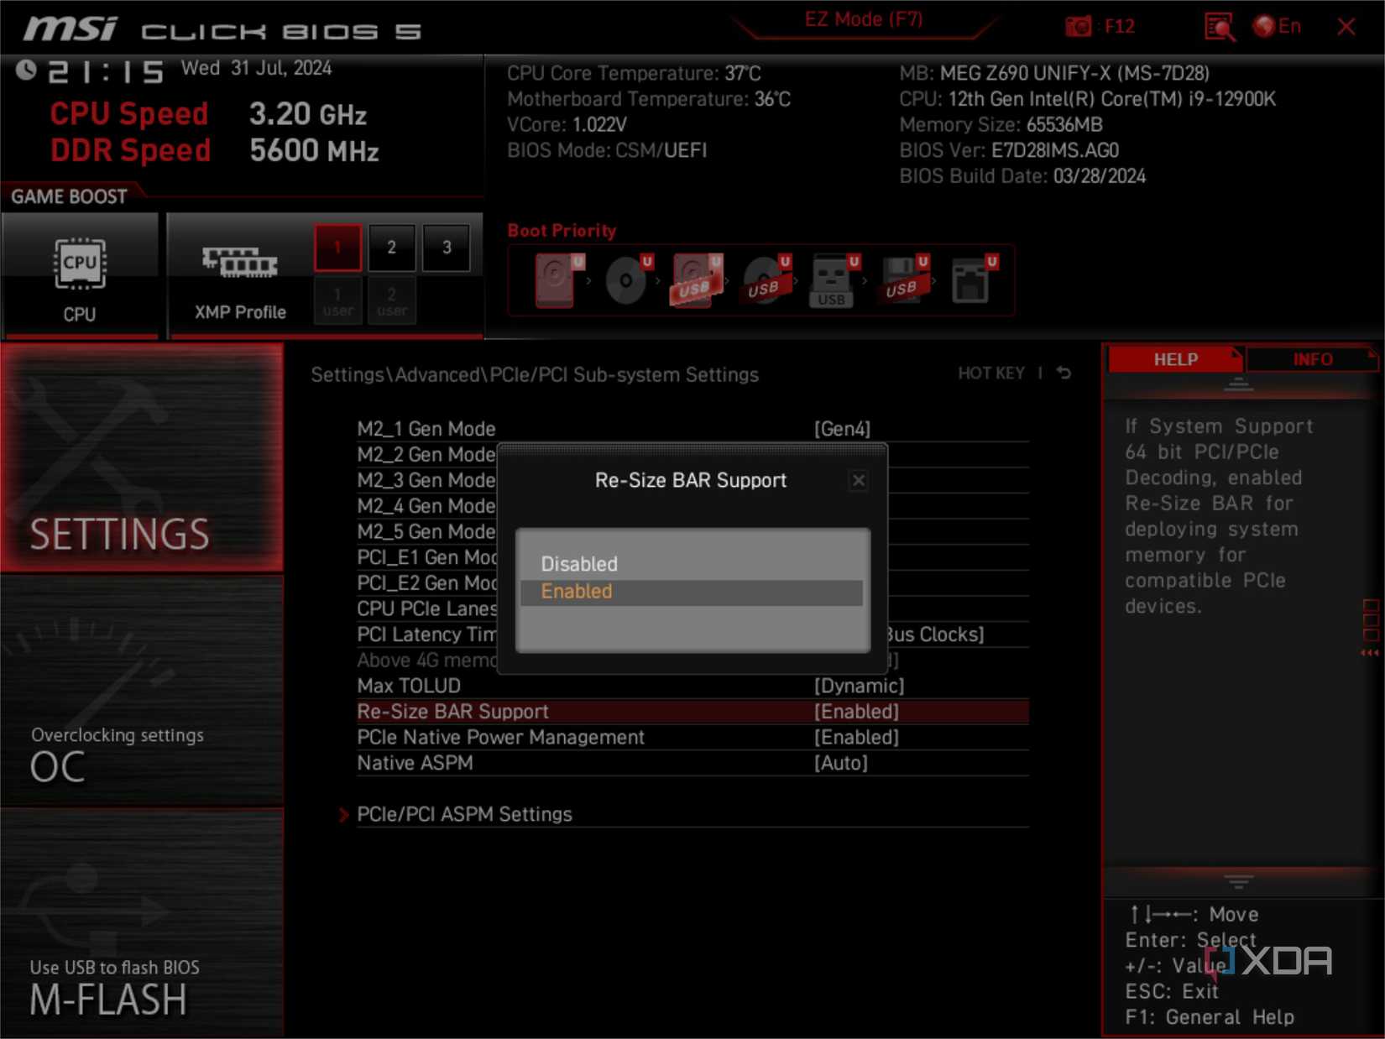Click the En language globe icon
Viewport: 1385px width, 1039px height.
1265,26
